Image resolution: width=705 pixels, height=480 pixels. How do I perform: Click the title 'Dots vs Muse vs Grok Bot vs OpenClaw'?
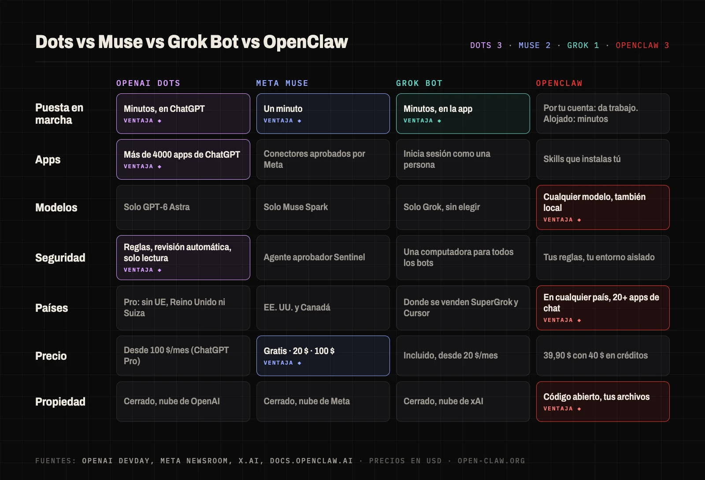coord(192,42)
